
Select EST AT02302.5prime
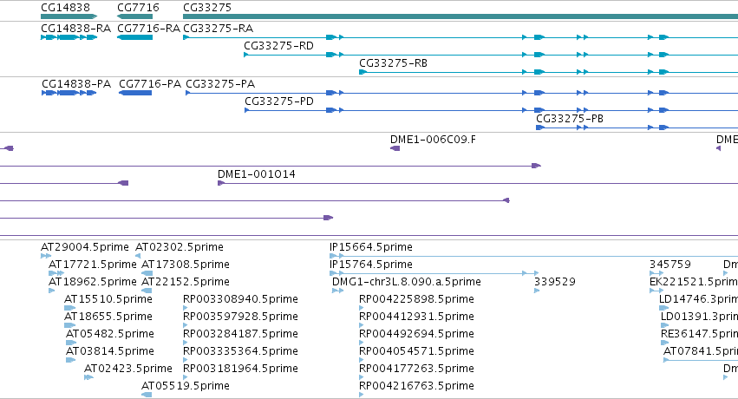180,247
